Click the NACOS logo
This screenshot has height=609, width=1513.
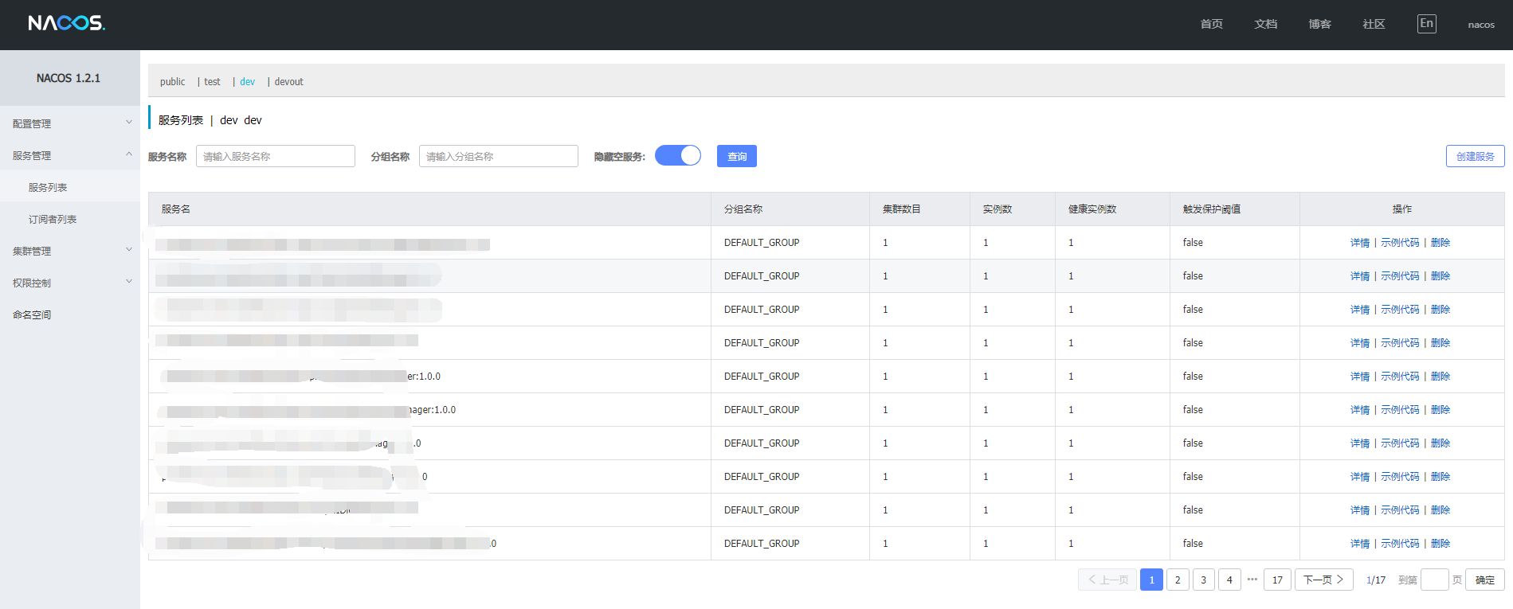(66, 23)
